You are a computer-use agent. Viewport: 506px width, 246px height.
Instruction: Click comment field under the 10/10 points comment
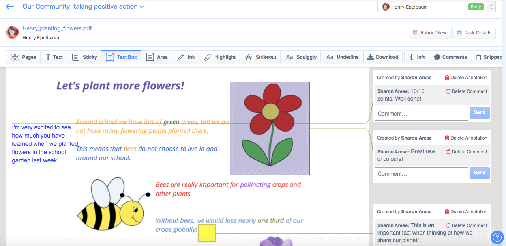click(421, 114)
